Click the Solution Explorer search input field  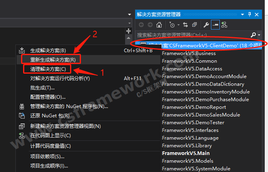pyautogui.click(x=190, y=35)
